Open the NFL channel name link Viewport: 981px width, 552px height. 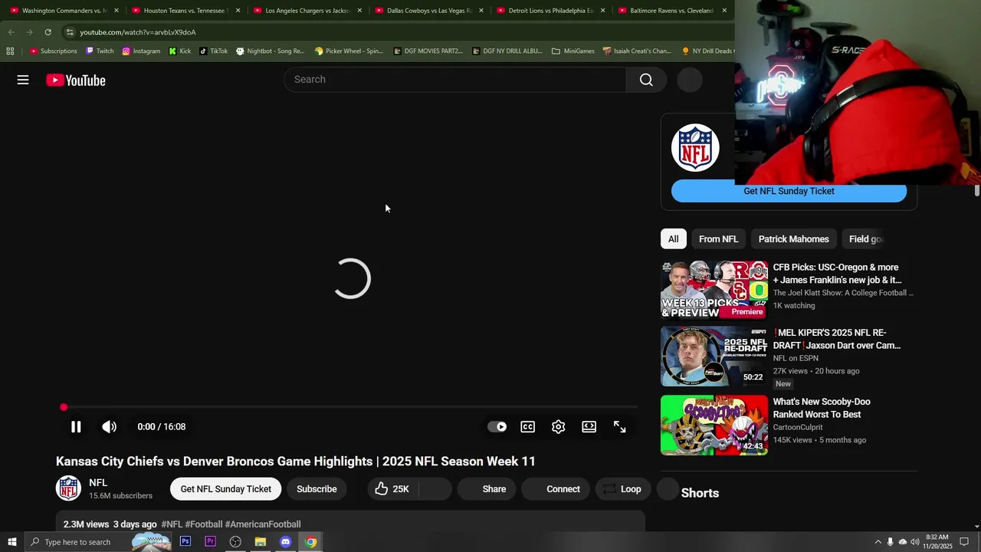click(x=98, y=482)
